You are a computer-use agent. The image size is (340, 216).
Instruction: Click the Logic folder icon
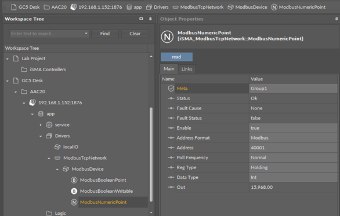coord(49,213)
